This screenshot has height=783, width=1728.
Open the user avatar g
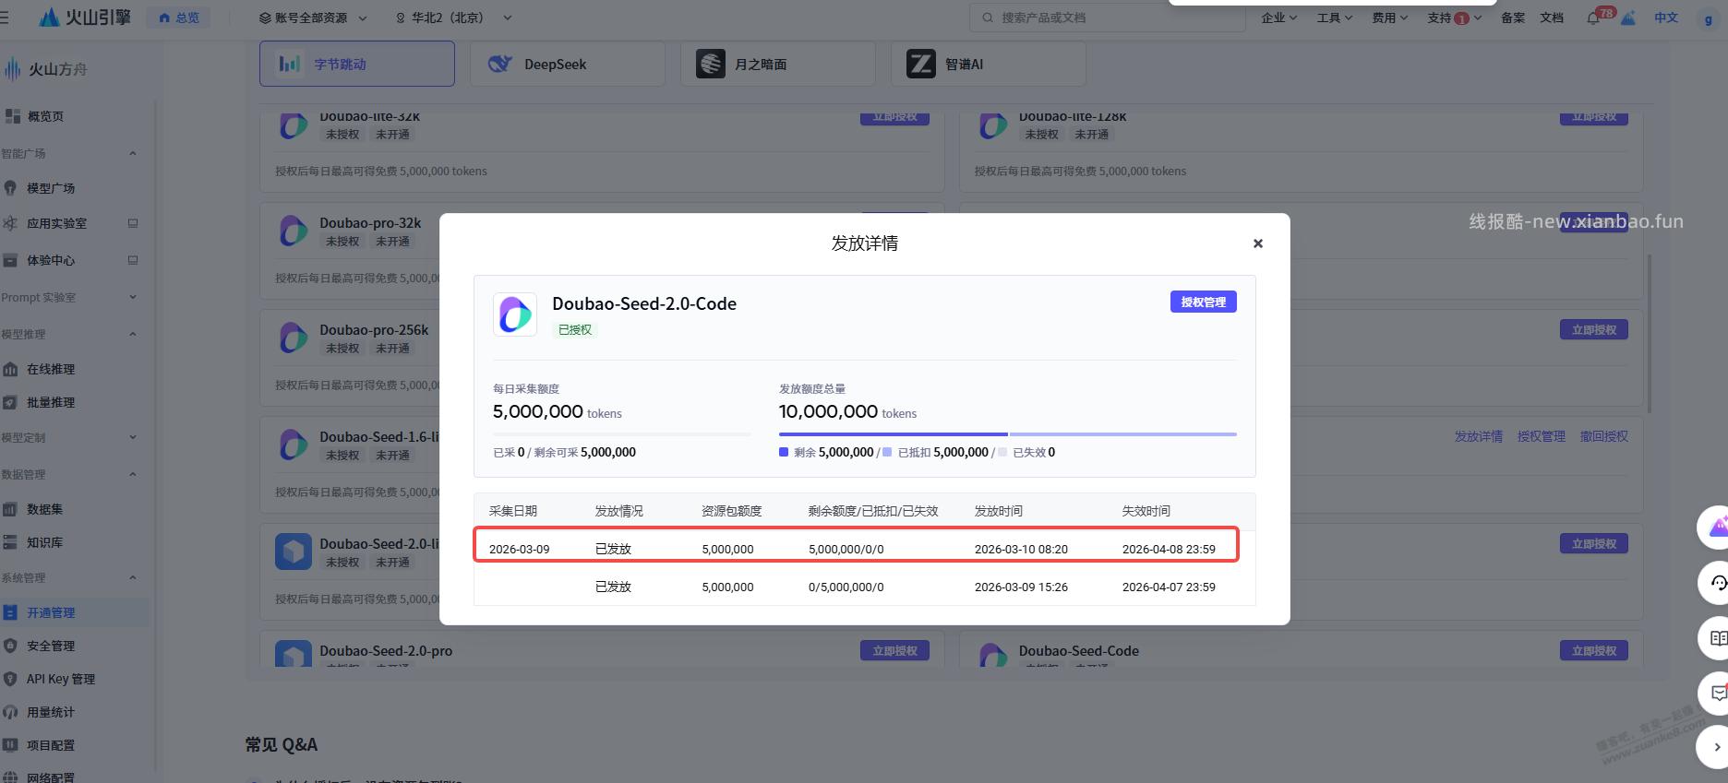pyautogui.click(x=1709, y=18)
